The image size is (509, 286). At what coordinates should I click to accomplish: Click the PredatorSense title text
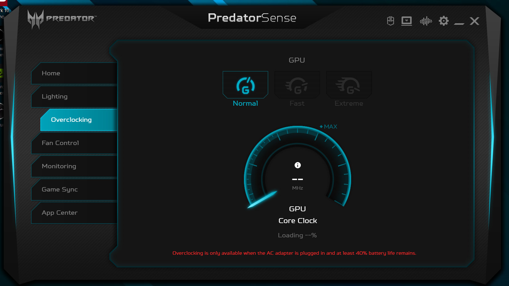pyautogui.click(x=252, y=18)
